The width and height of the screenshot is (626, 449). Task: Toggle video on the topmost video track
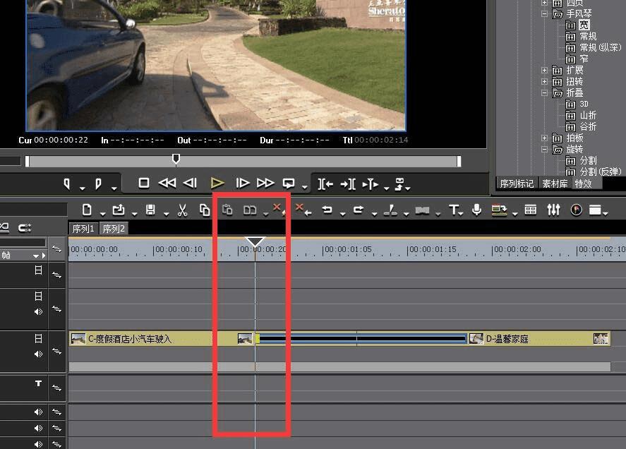(38, 270)
